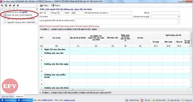Image resolution: width=193 pixels, height=102 pixels.
Task: Click the Quay lại button
Action: [187, 100]
